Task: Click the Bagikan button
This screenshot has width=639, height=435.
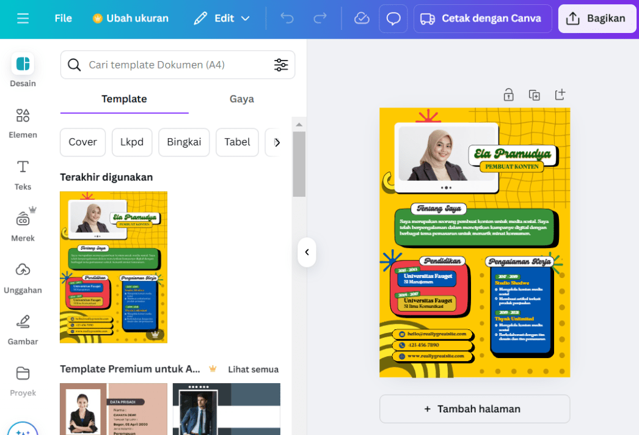Action: (596, 18)
